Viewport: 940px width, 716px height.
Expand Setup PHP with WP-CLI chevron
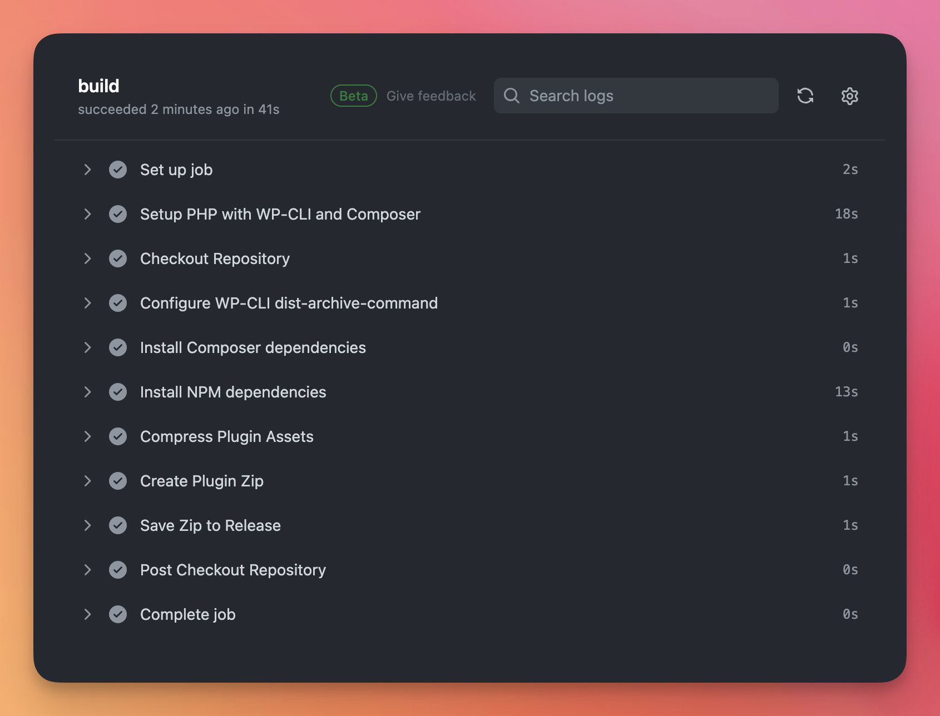click(x=87, y=214)
